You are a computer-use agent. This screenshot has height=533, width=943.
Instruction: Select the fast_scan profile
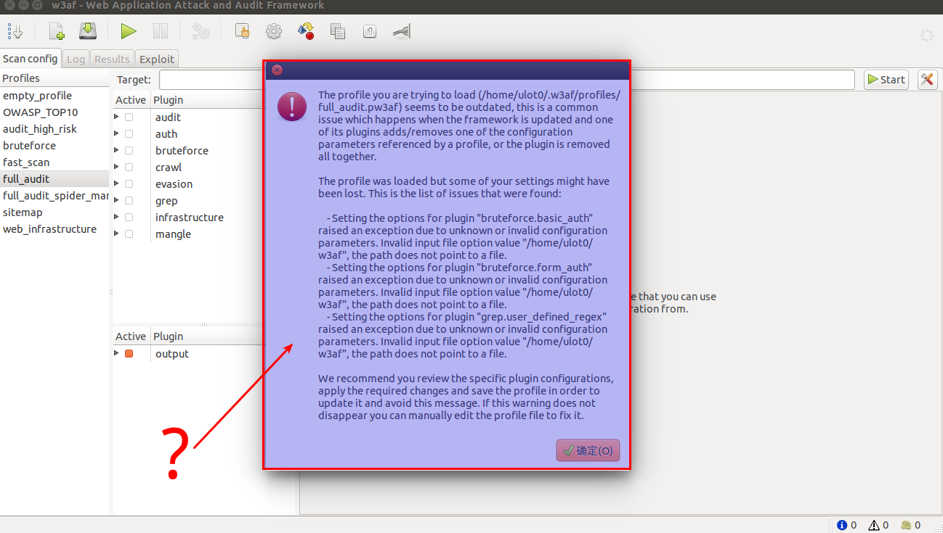tap(54, 162)
